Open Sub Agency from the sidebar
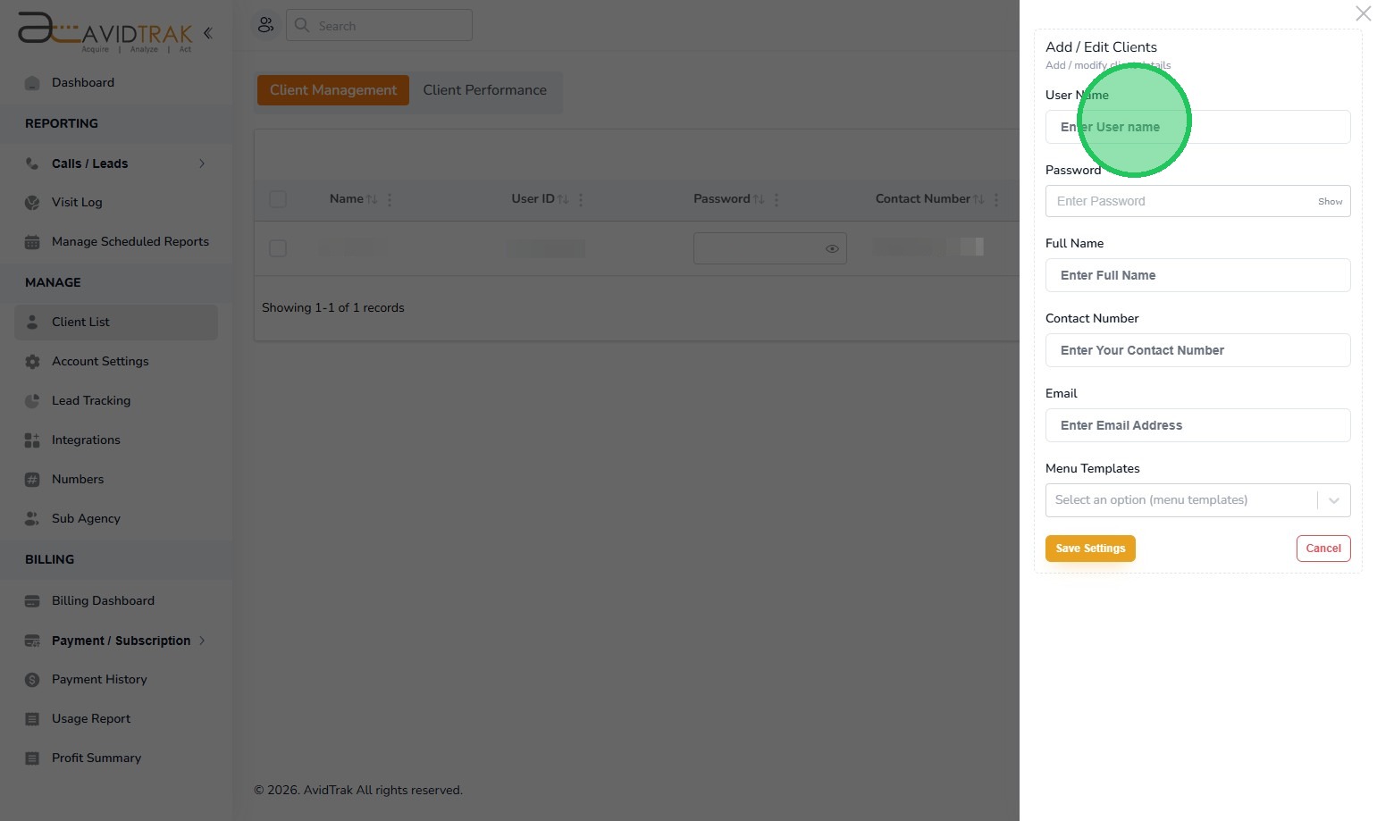This screenshot has width=1377, height=821. tap(86, 519)
